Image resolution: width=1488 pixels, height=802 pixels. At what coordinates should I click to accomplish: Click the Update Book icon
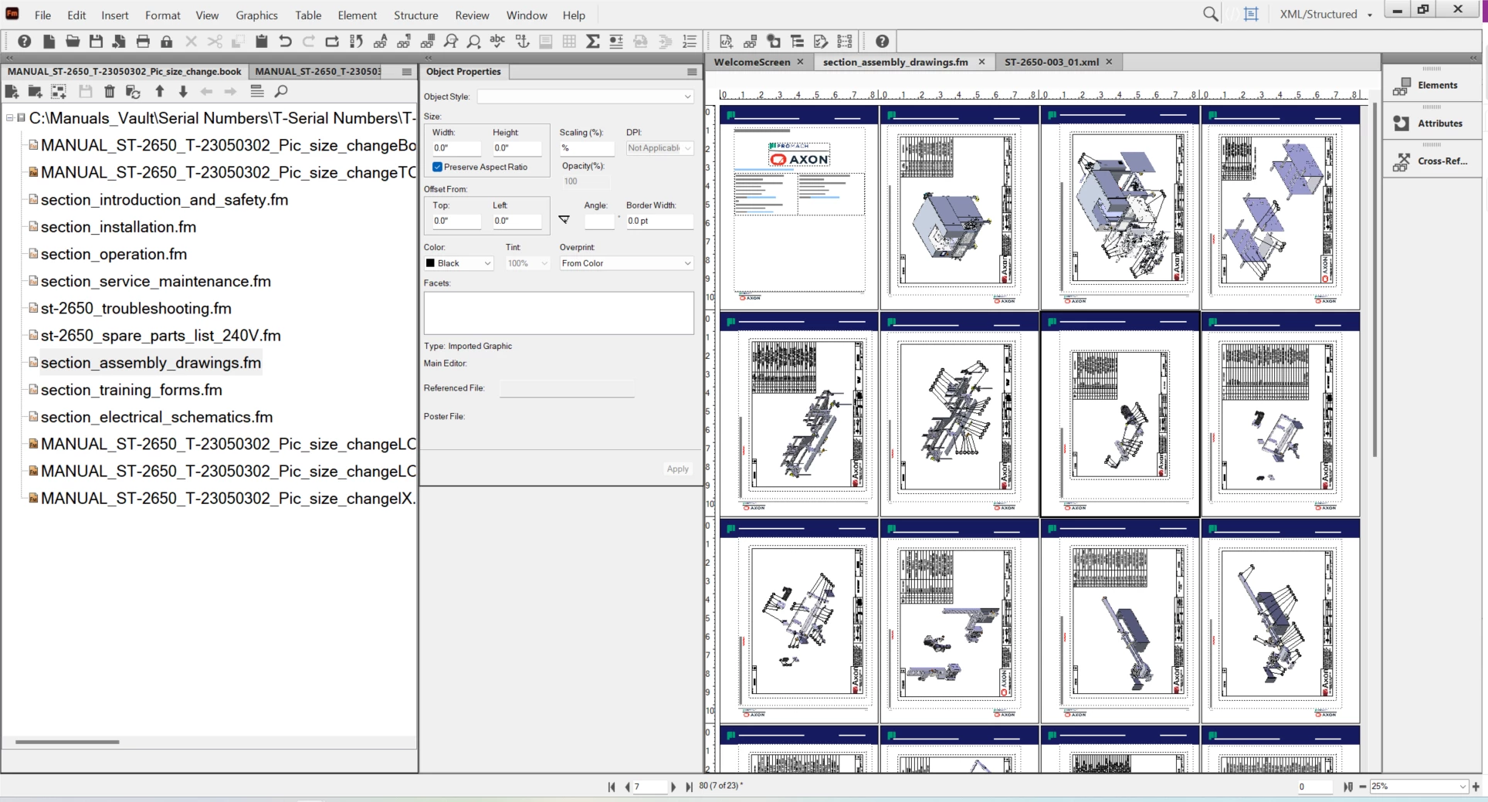point(133,91)
